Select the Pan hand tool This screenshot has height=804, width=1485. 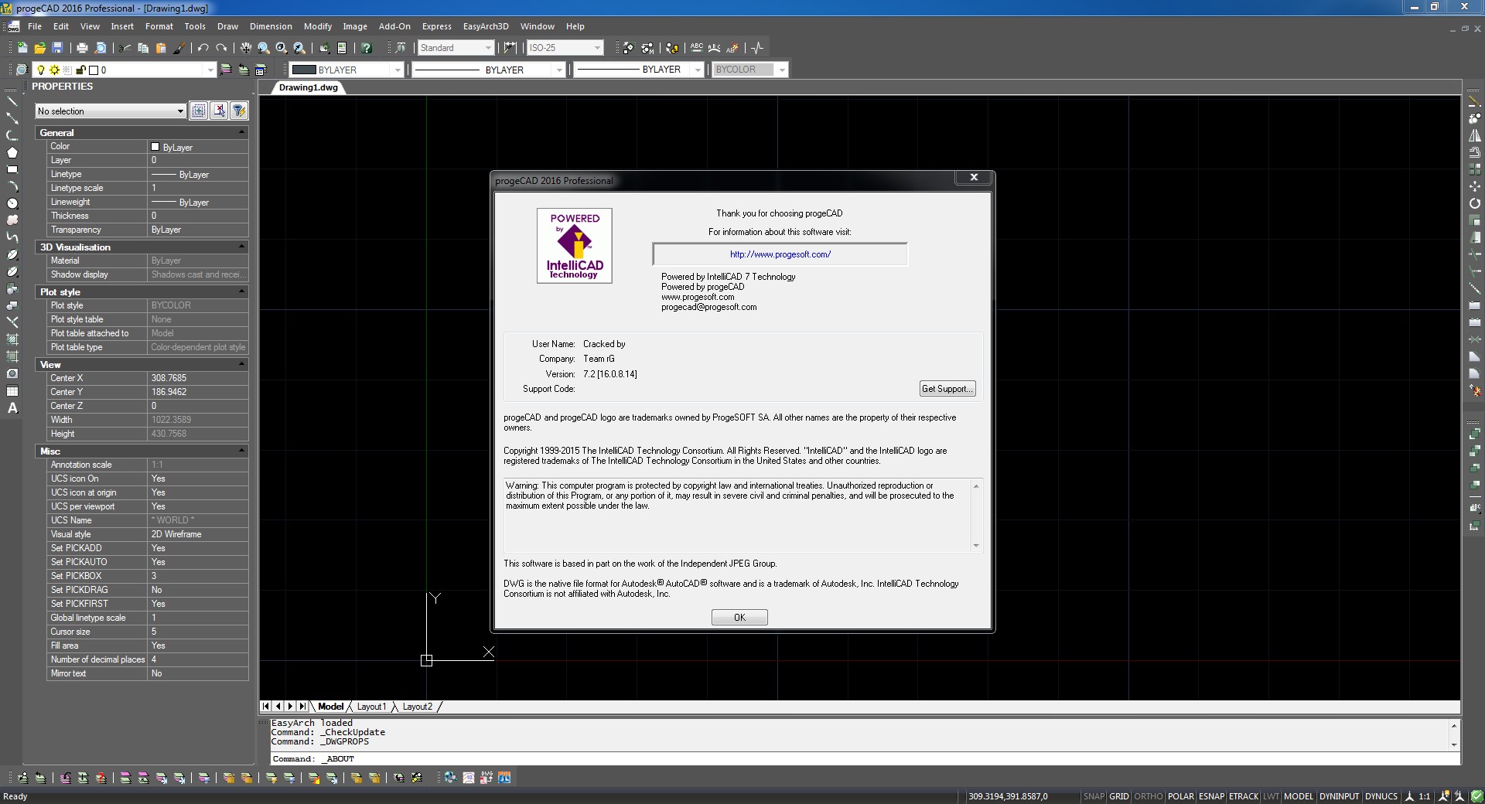coord(246,48)
